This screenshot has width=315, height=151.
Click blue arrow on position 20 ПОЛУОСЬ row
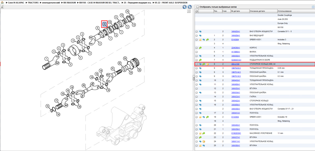tap(200, 125)
